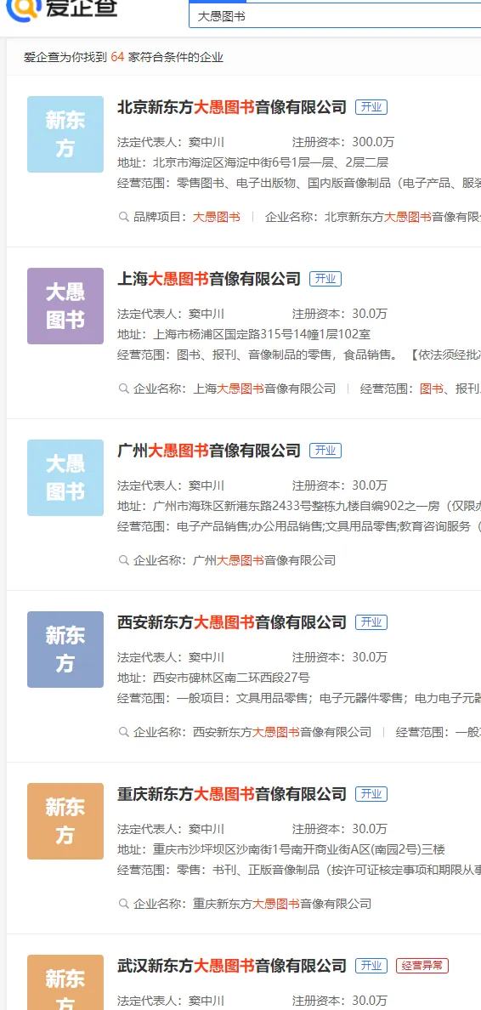Click the red 大愚图书 brand project link
Screen dimensions: 481x1010
coord(217,217)
